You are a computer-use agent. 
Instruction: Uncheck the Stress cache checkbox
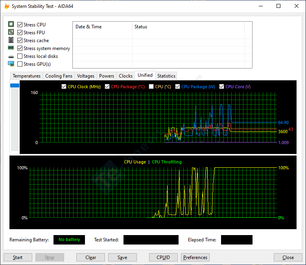tap(20, 41)
